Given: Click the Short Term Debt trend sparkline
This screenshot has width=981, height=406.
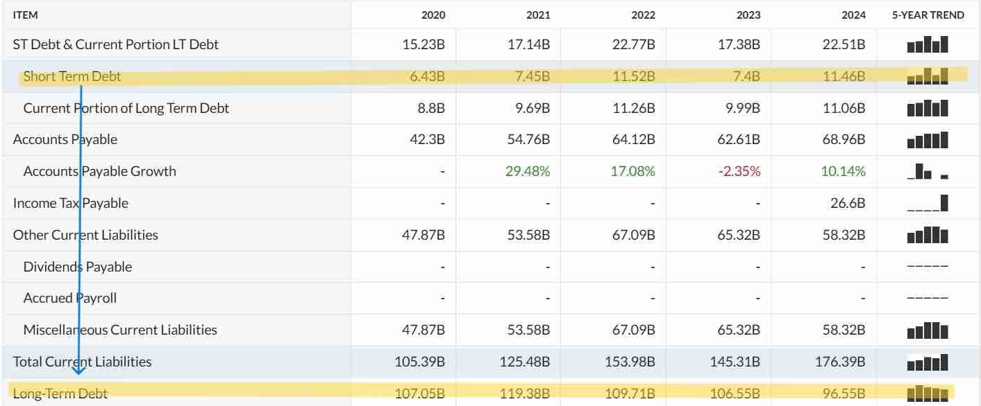Looking at the screenshot, I should click(x=928, y=76).
